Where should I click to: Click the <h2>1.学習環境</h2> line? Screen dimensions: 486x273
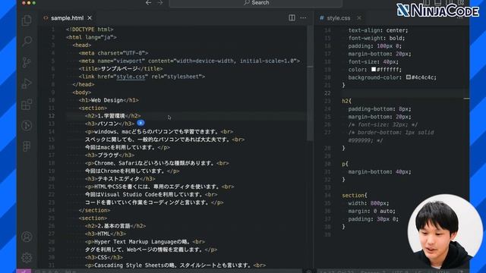(113, 116)
